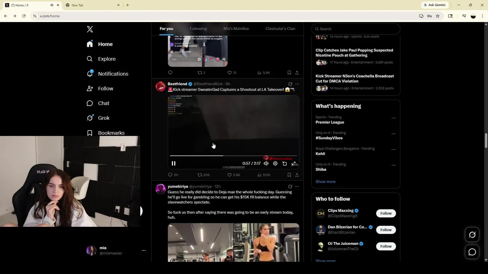Seek along the video progress bar
The height and width of the screenshot is (274, 488).
(233, 156)
